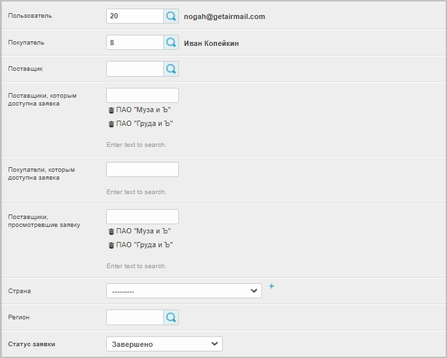Click the nogah@getairmail.com user label

click(224, 16)
